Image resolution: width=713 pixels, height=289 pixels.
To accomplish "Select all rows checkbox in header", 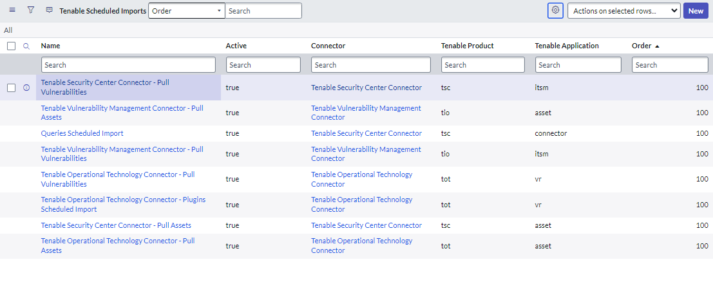I will coord(11,46).
